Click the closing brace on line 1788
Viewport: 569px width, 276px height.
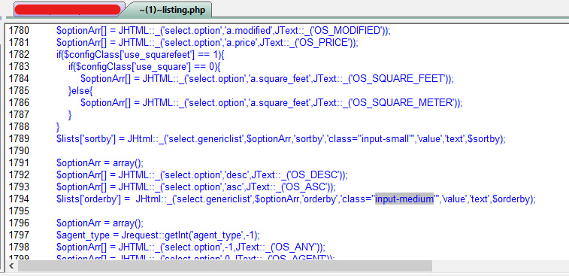tap(58, 126)
